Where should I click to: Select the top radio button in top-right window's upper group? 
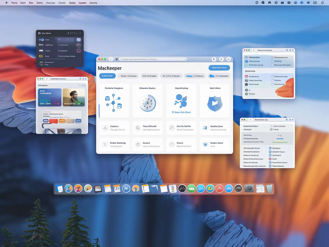pos(272,57)
